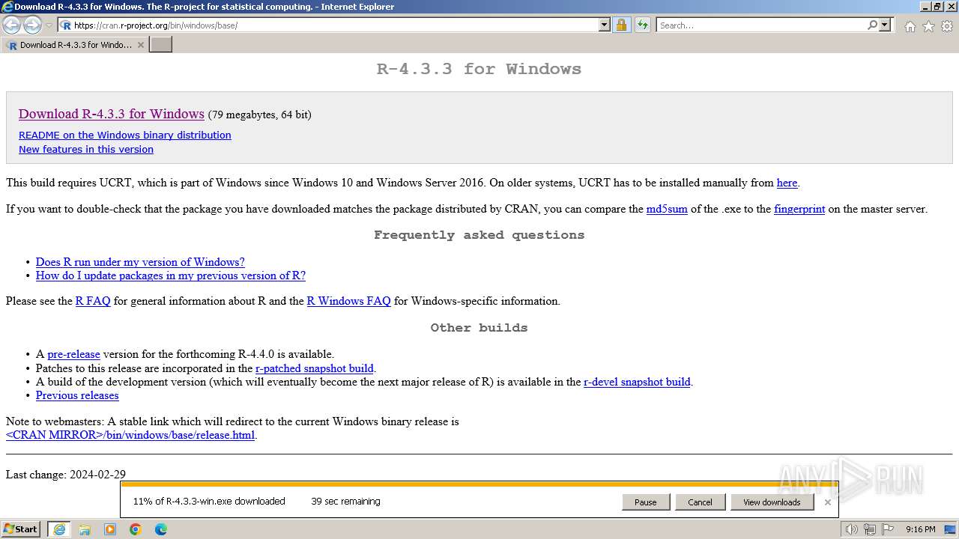Click Download R-4.3.3 for Windows link
This screenshot has width=959, height=539.
[112, 114]
